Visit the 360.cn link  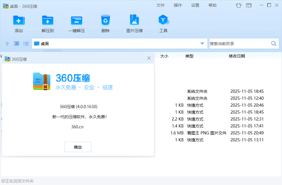pos(78,127)
